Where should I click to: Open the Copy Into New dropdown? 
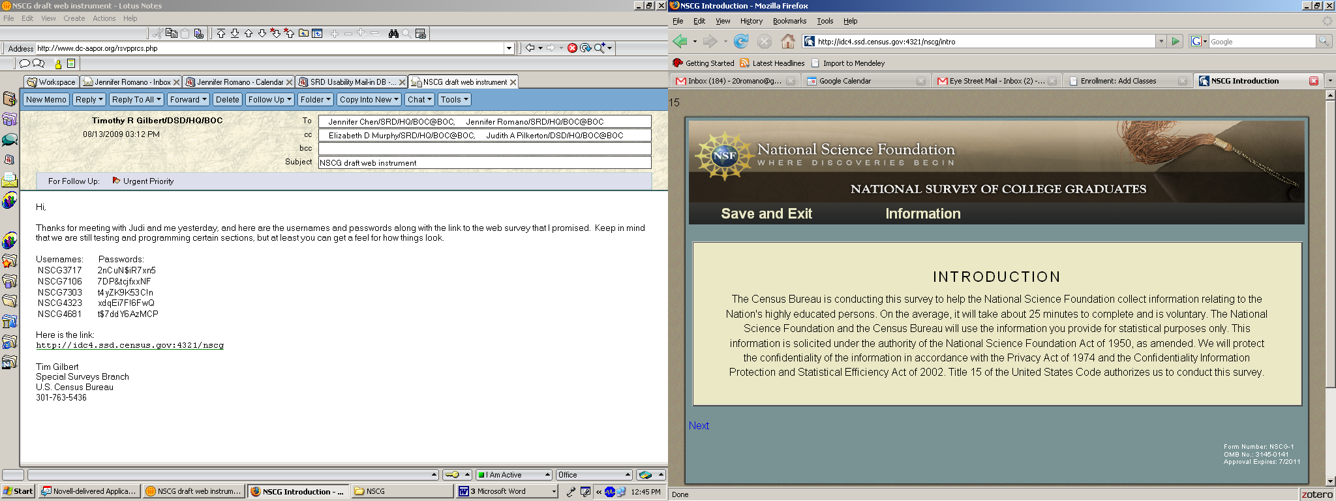(369, 100)
